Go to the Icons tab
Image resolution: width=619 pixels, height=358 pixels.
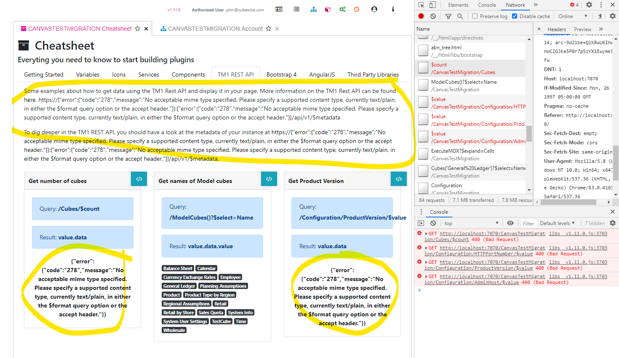[x=119, y=74]
